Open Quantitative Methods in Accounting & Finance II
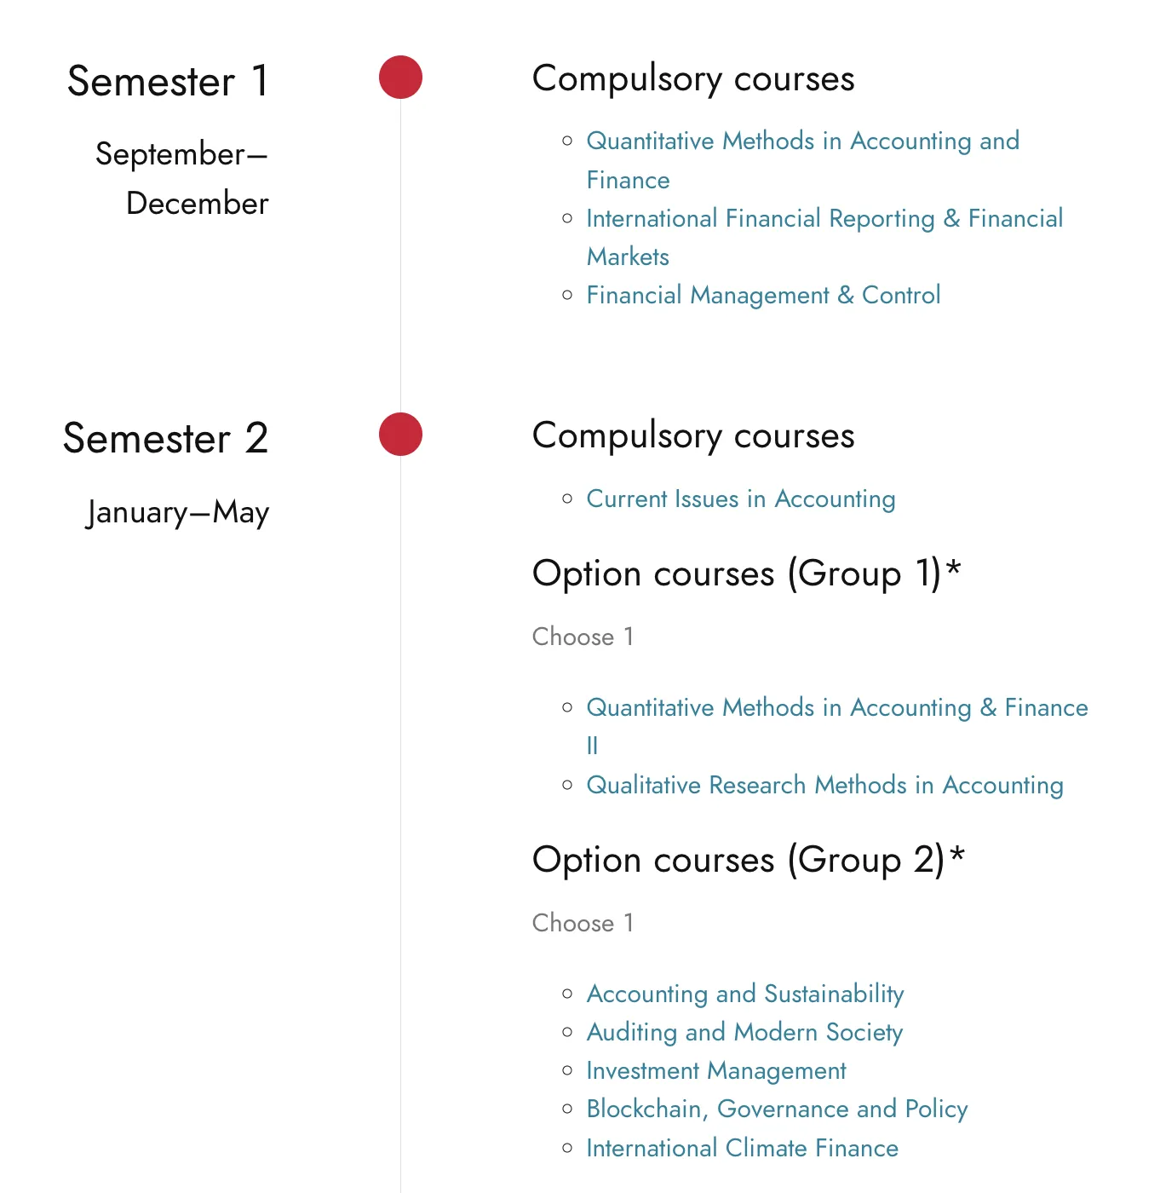The width and height of the screenshot is (1160, 1193). (x=836, y=708)
